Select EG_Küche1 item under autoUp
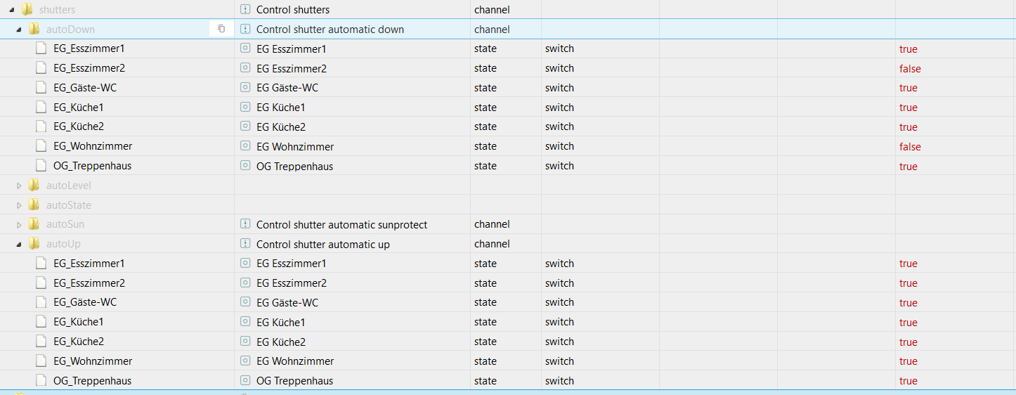 click(x=79, y=322)
